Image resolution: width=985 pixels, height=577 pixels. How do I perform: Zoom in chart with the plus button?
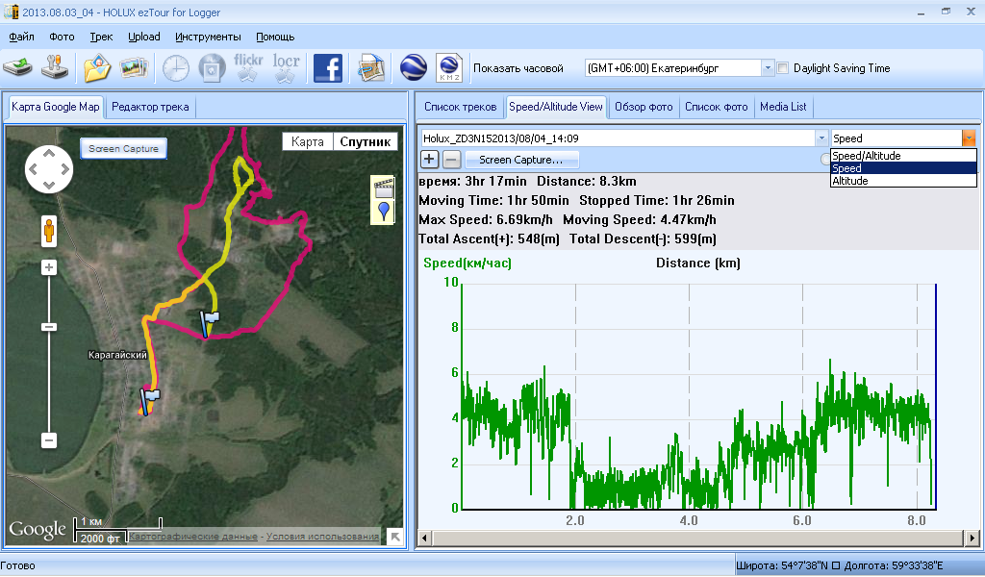click(x=429, y=160)
